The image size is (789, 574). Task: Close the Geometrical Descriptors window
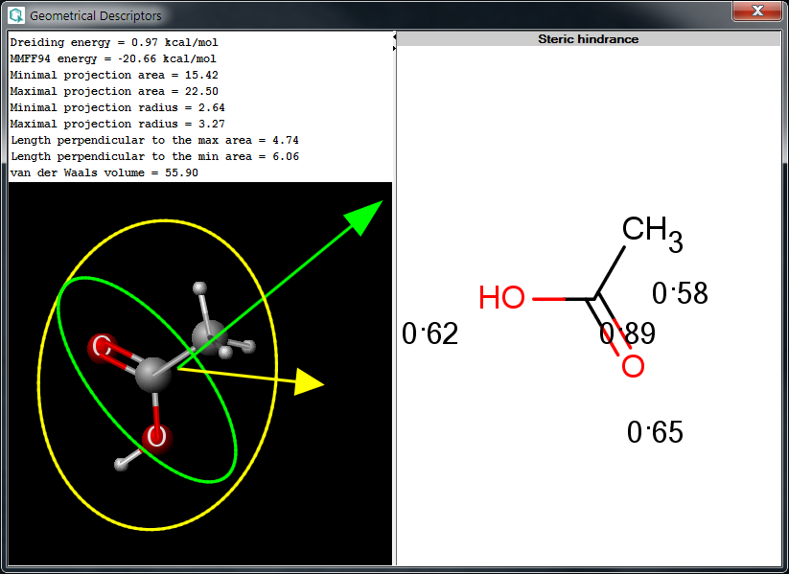point(756,11)
